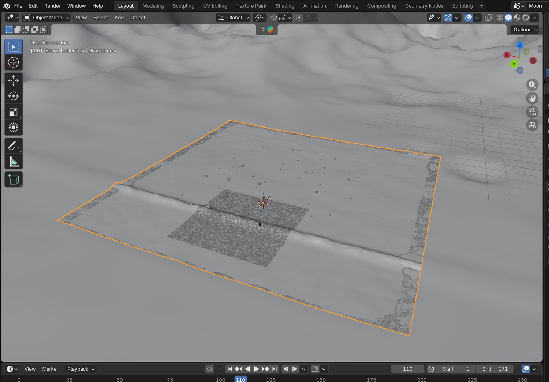
Task: Click the Add Cube tool
Action: click(x=14, y=179)
